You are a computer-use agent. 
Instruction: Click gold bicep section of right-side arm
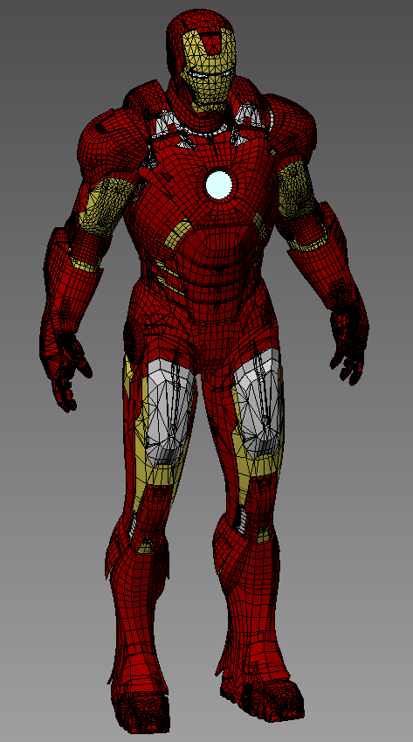[x=297, y=191]
